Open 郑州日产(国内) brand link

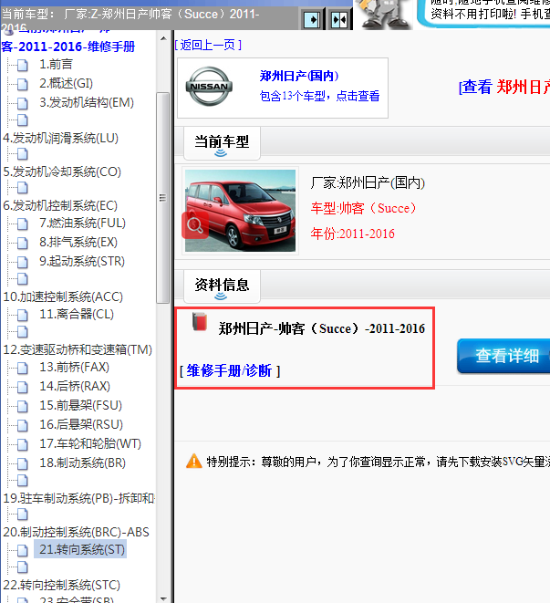299,76
